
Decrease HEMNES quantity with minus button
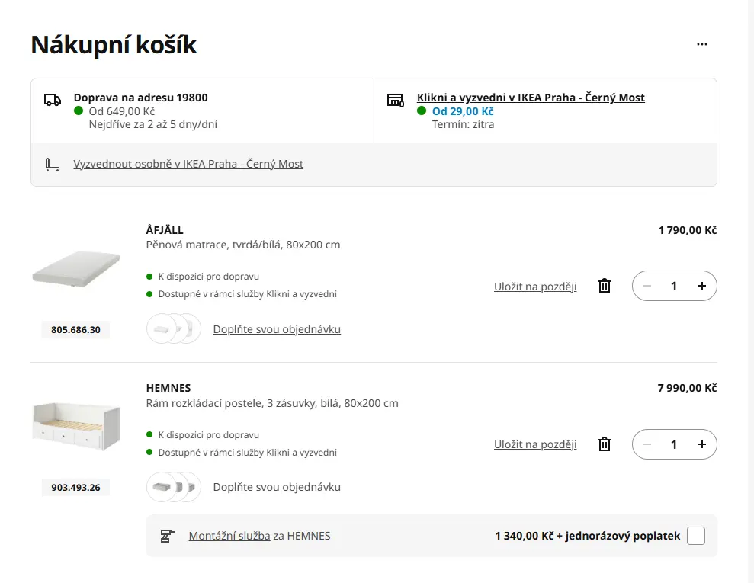647,444
